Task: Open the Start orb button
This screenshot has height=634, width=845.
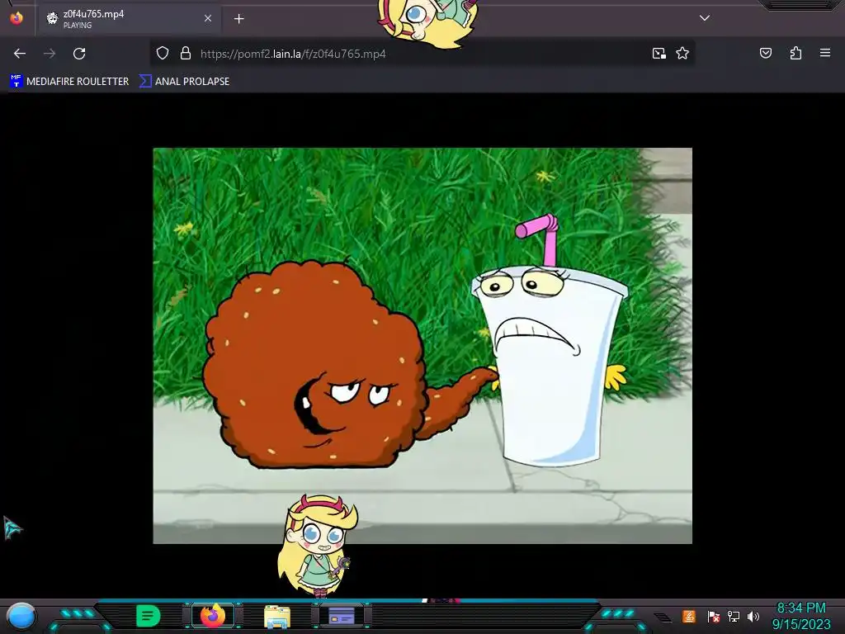Action: click(x=21, y=617)
